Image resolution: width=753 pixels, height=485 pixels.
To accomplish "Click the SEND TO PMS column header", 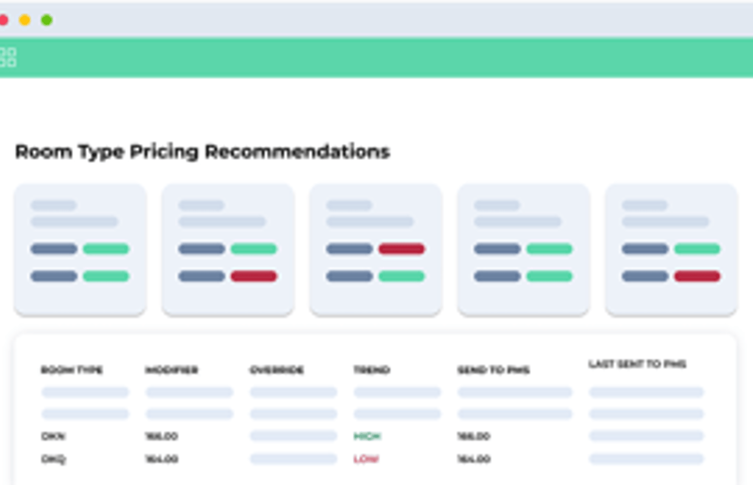I will (494, 370).
